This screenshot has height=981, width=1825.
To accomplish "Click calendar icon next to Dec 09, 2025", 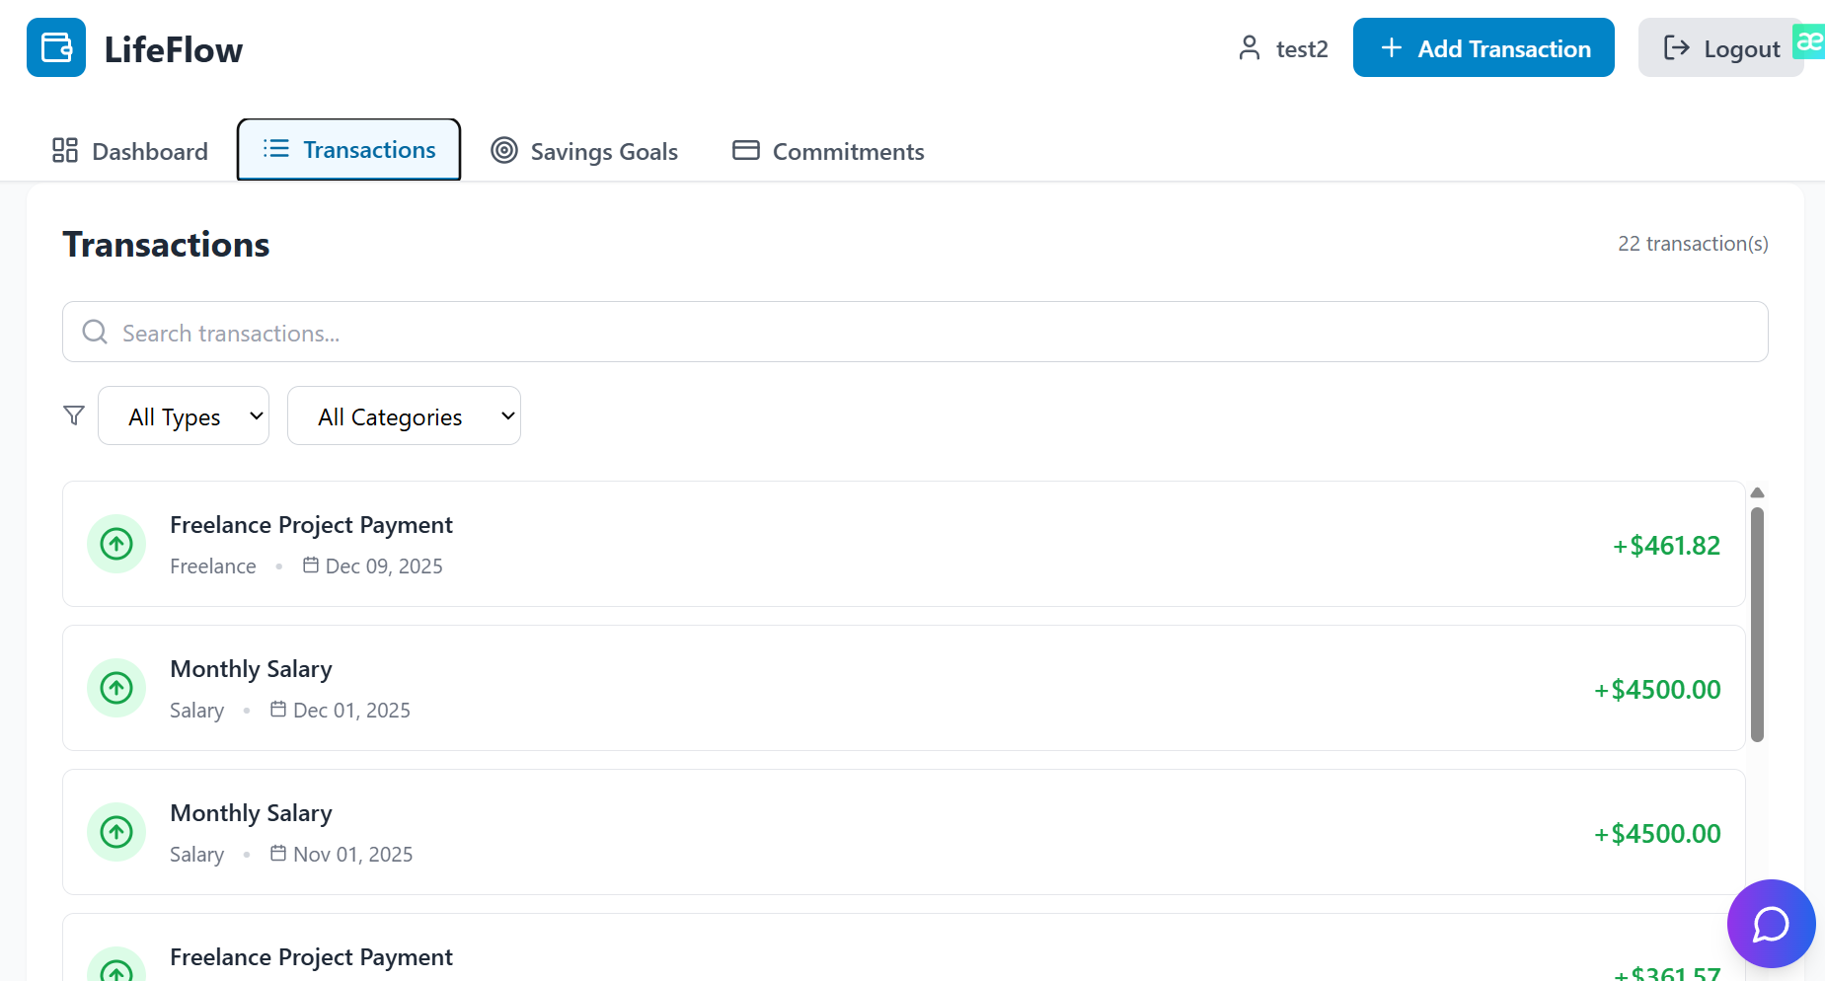I will [x=311, y=565].
